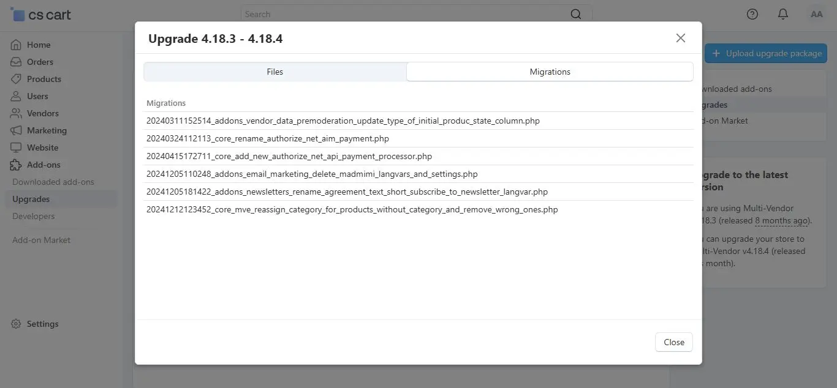Screen dimensions: 837x388
Task: Open Downloaded add-ons in left sidebar
Action: 53,182
